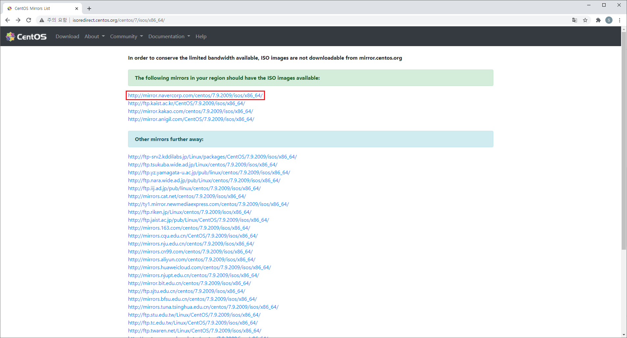Open the Download nav item

[x=67, y=37]
